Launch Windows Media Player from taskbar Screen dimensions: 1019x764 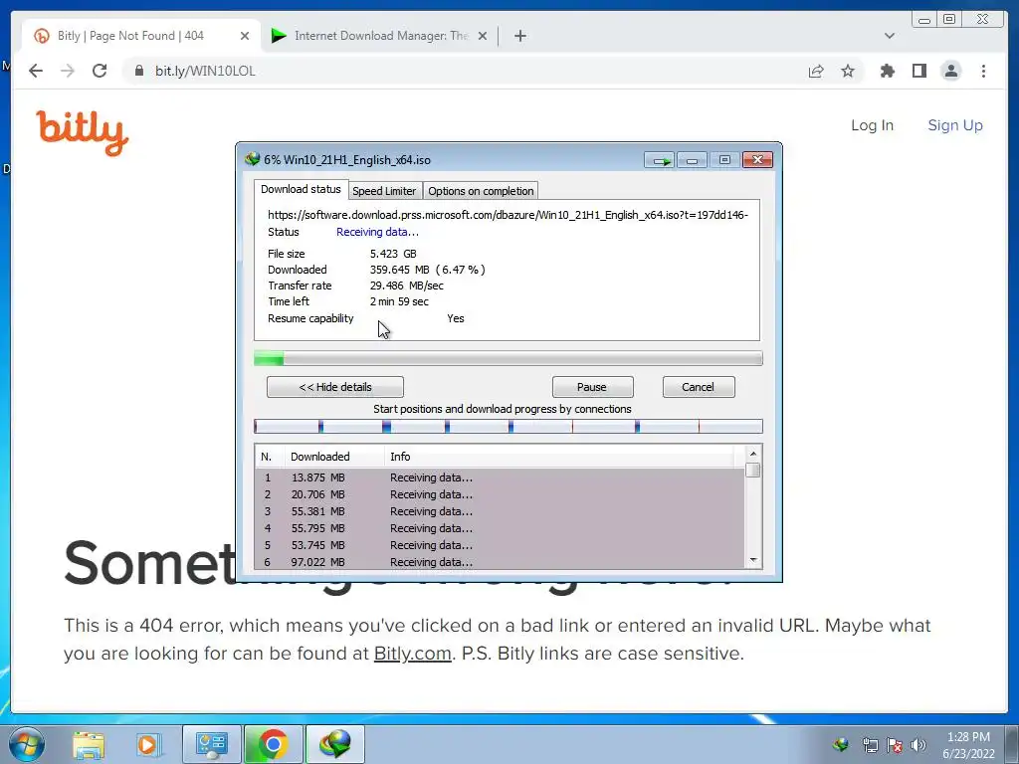point(147,744)
